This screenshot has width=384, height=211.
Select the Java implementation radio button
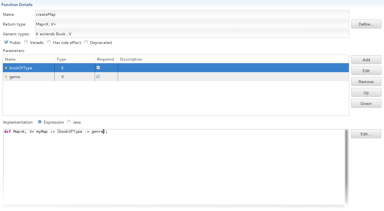pyautogui.click(x=69, y=122)
